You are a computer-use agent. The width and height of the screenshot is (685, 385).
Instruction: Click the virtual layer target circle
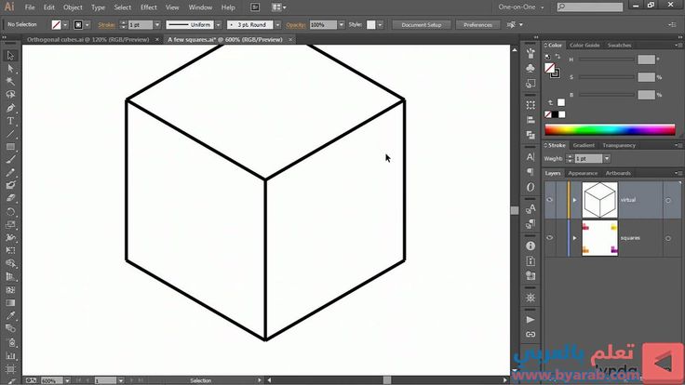(x=668, y=200)
